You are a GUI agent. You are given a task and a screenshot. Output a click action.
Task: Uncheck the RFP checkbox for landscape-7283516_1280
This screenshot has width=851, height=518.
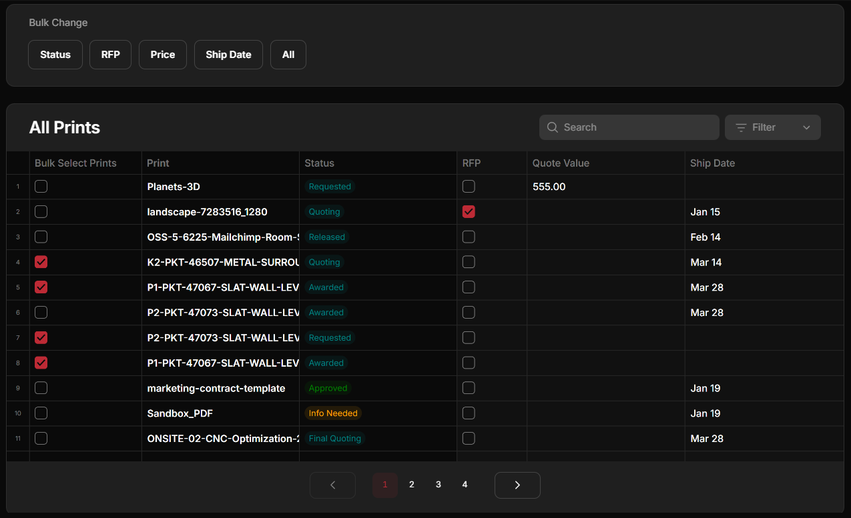[x=469, y=211]
